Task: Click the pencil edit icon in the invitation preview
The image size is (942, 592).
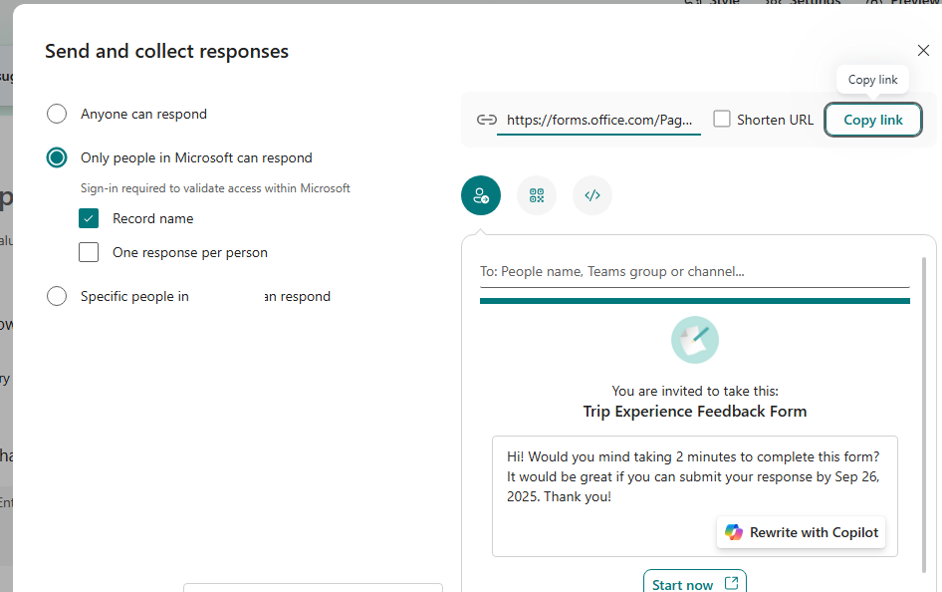Action: [x=695, y=340]
